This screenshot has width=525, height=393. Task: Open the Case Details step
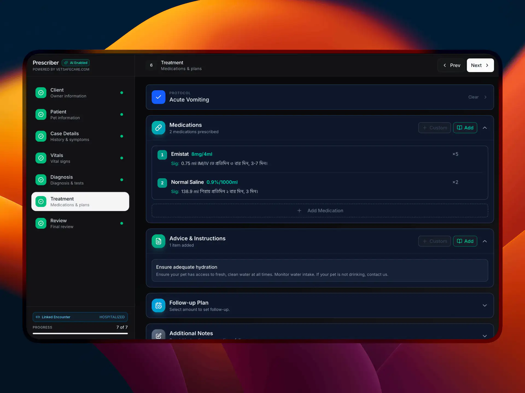80,136
